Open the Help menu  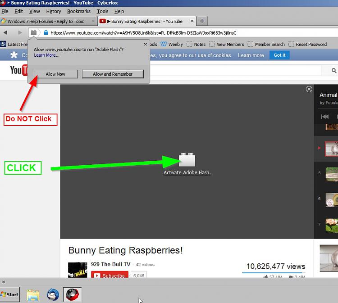(119, 11)
